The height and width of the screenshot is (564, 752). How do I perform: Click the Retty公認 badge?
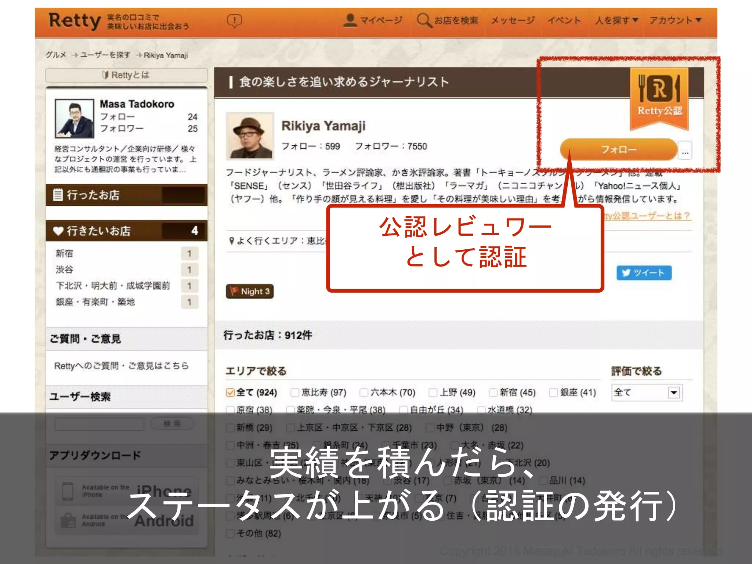659,99
